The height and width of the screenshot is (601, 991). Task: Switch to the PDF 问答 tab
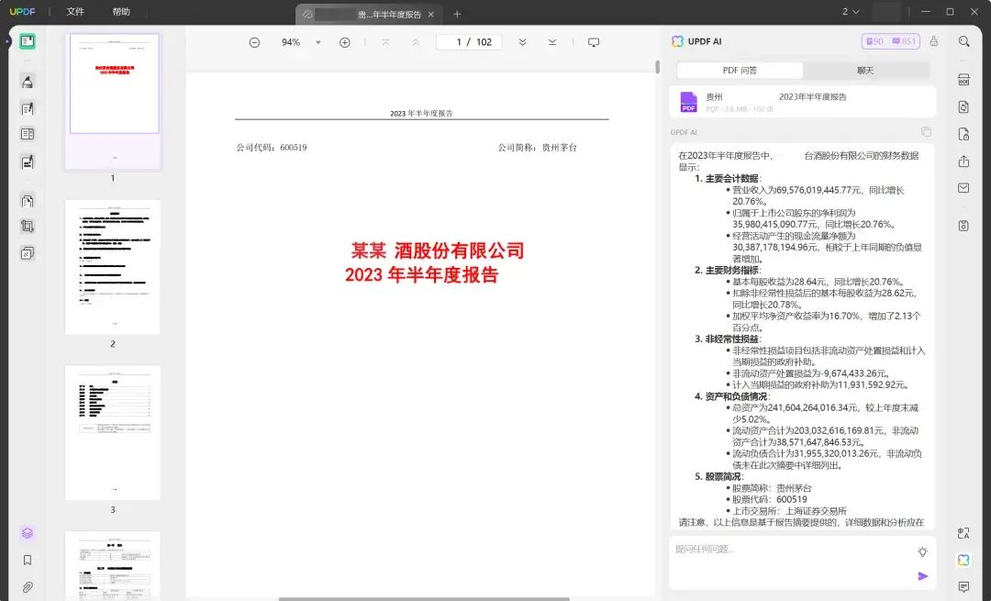point(740,70)
